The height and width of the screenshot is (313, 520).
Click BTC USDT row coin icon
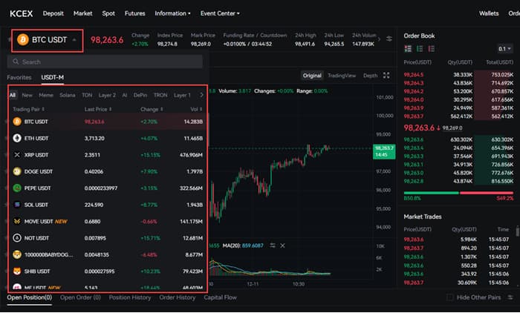pyautogui.click(x=17, y=122)
